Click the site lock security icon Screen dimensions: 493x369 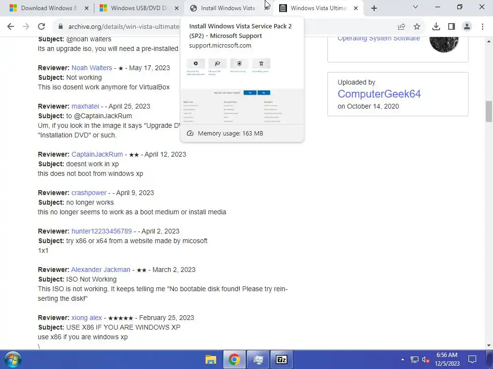point(61,27)
